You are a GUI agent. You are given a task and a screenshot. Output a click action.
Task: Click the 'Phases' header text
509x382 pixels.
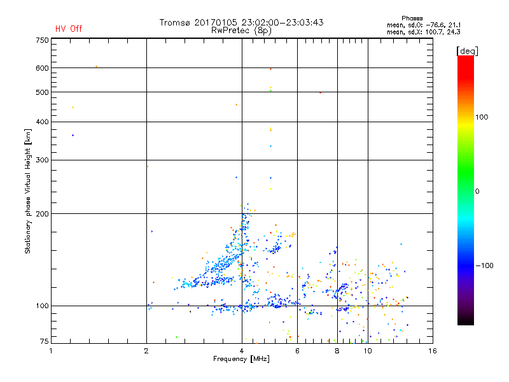point(412,18)
